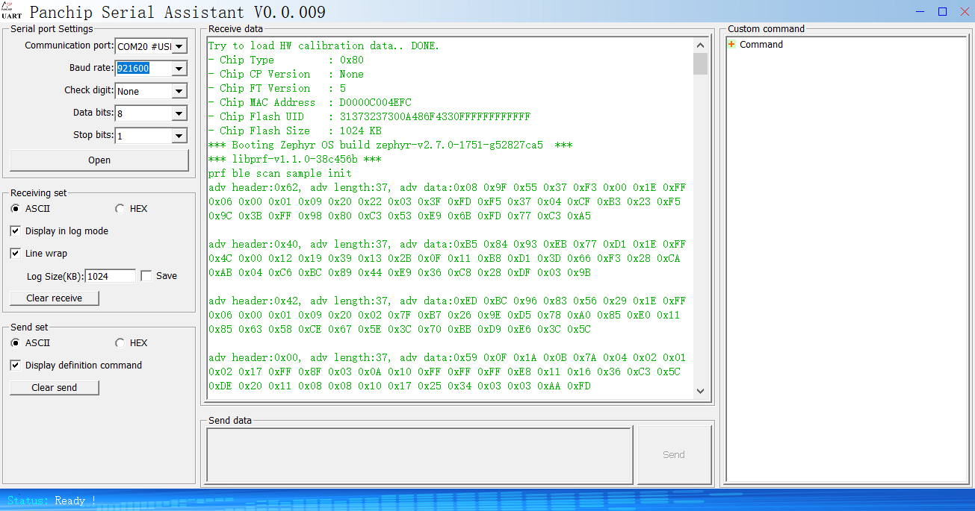Close the Panchip Serial Assistant window

coord(963,11)
